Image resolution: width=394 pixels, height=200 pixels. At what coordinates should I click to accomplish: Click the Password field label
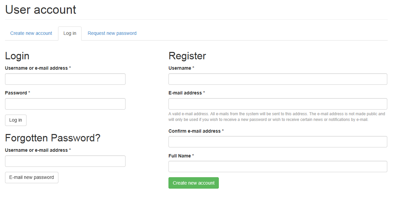click(x=16, y=93)
